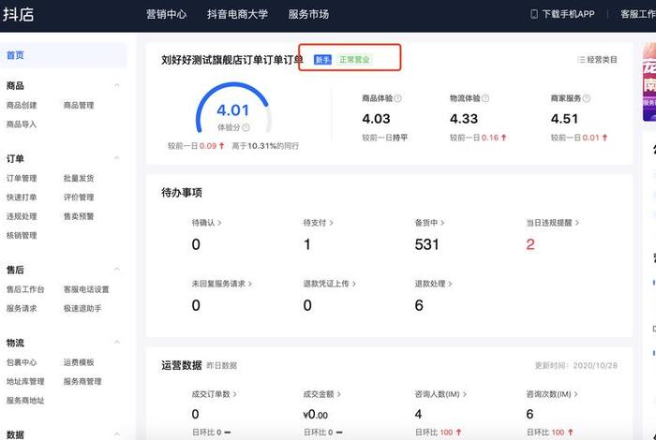Click the 4.03 商品体验 score
This screenshot has width=656, height=440.
coord(376,119)
